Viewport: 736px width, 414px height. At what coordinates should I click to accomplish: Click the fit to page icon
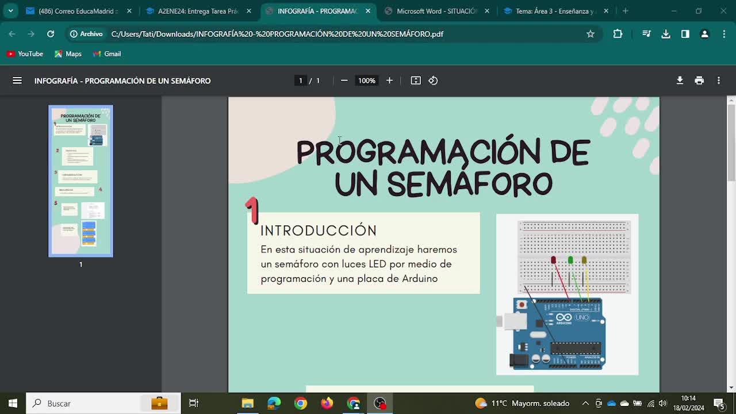tap(416, 80)
